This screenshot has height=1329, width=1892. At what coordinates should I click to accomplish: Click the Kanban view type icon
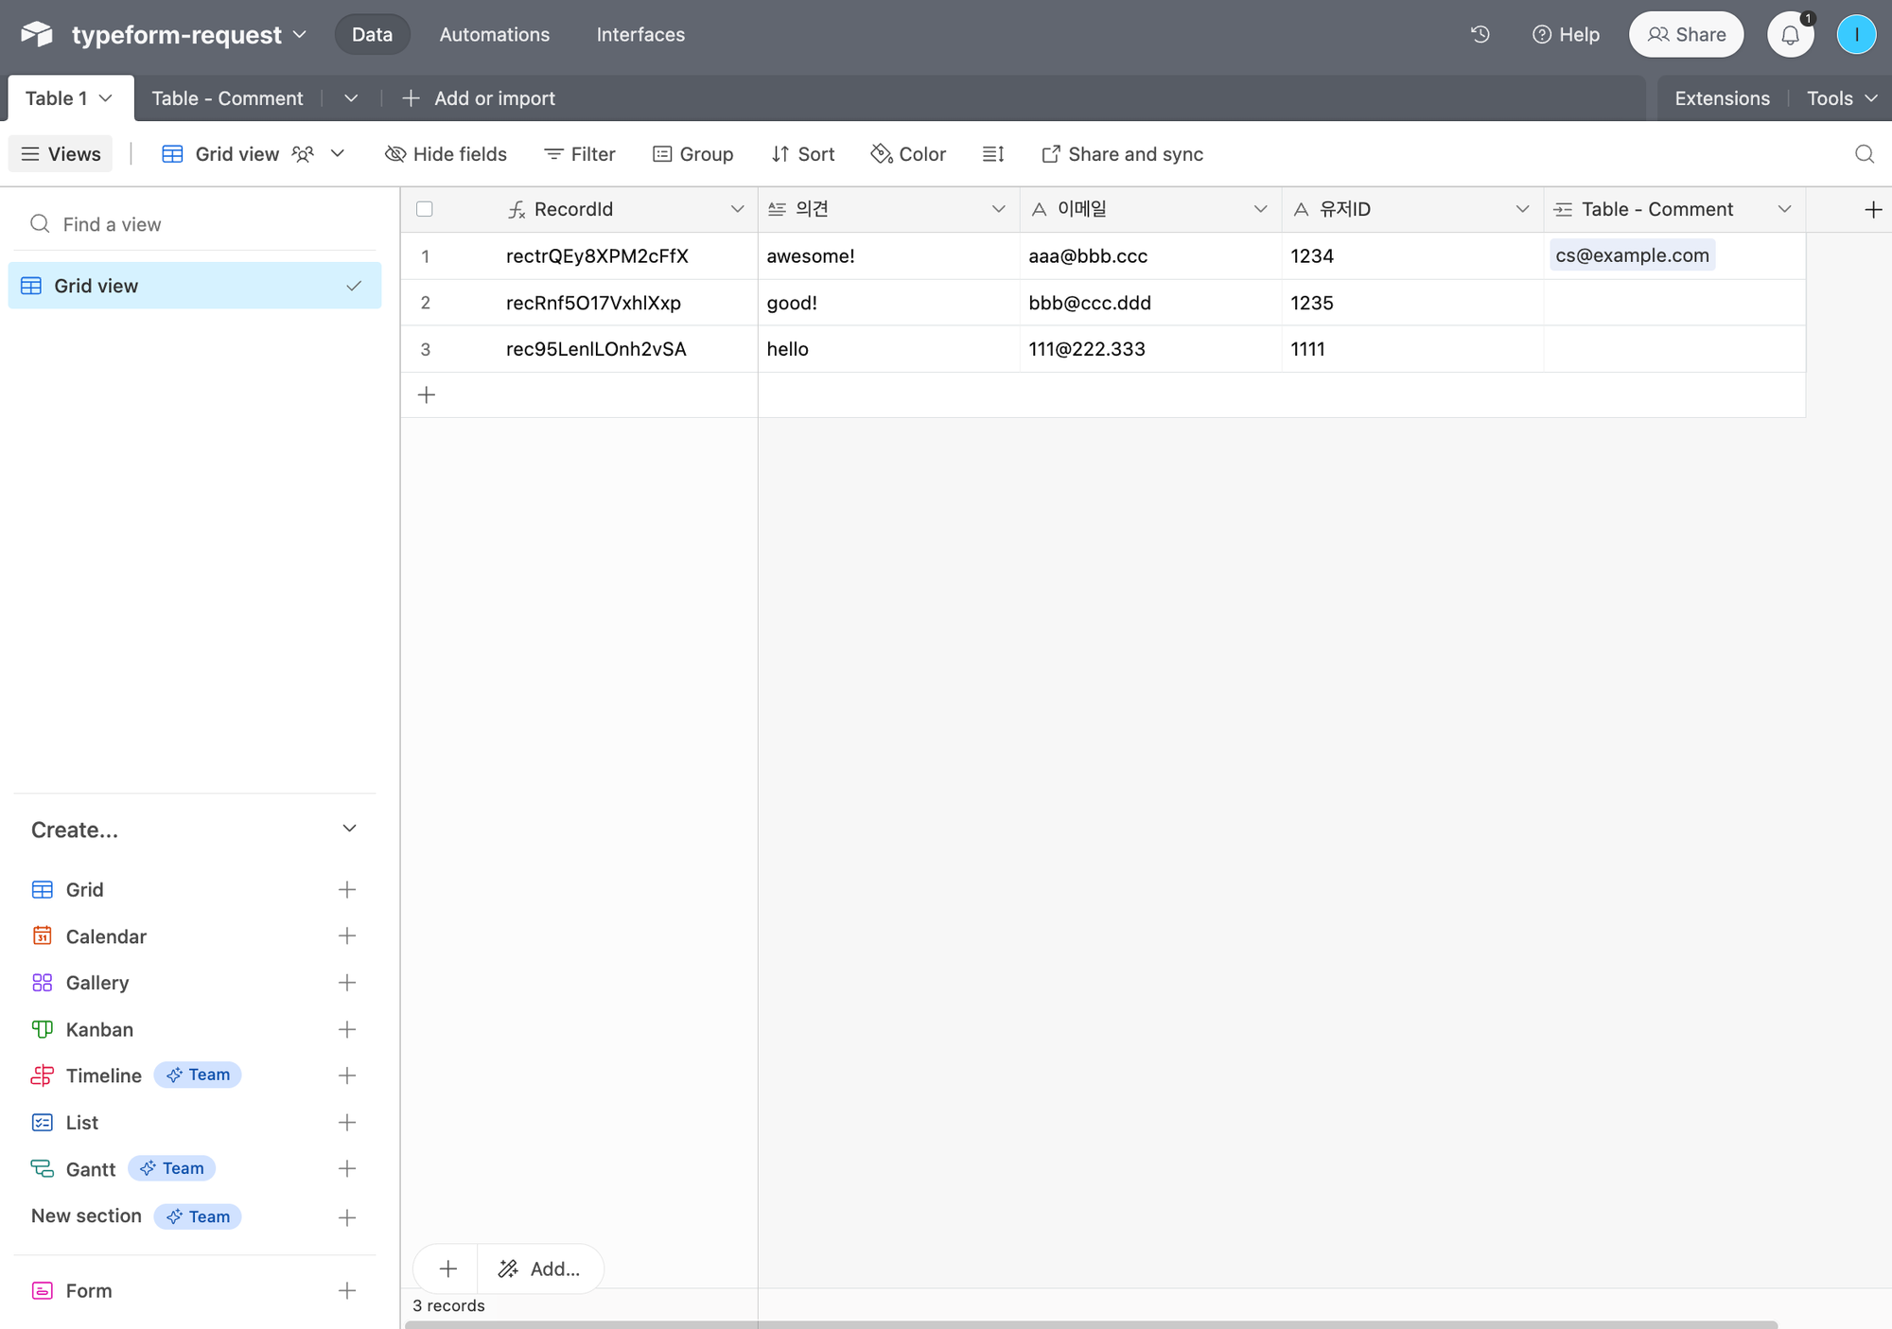click(x=43, y=1029)
